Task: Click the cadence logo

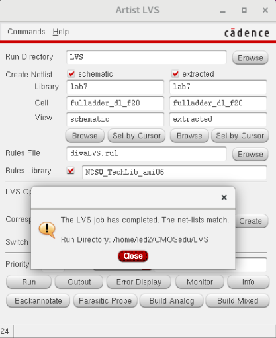Action: [247, 33]
